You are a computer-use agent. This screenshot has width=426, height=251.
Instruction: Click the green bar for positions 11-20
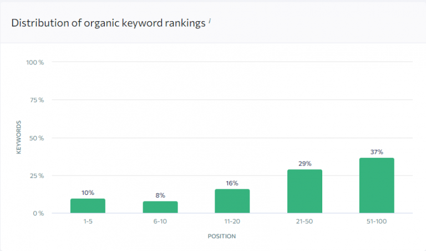pyautogui.click(x=232, y=201)
